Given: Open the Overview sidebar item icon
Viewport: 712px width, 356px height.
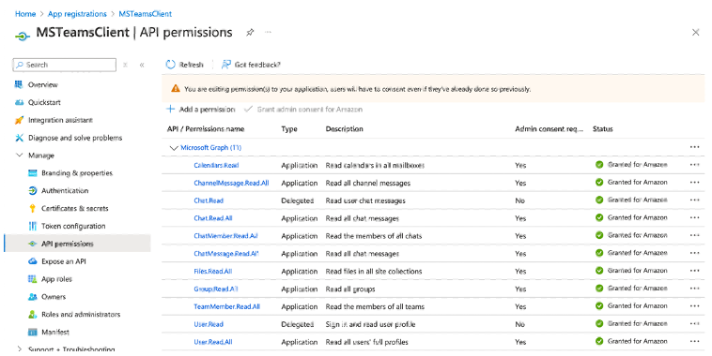Looking at the screenshot, I should pyautogui.click(x=19, y=84).
